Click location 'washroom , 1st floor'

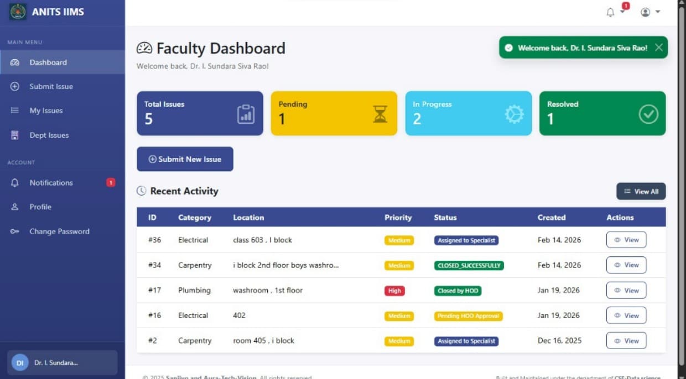point(268,290)
